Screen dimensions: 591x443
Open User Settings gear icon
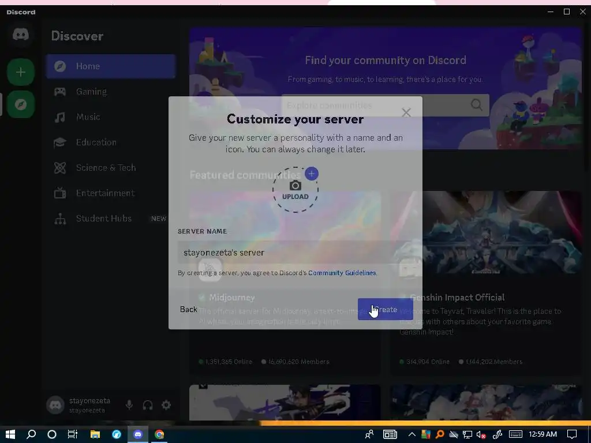coord(166,405)
